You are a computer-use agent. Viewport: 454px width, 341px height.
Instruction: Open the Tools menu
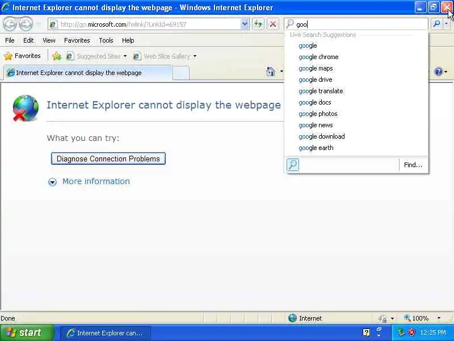(106, 40)
